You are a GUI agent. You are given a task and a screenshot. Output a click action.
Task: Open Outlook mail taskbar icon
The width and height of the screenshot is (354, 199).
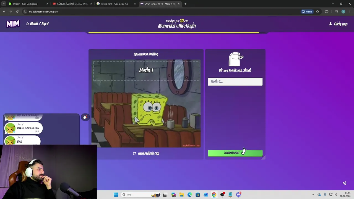click(206, 195)
